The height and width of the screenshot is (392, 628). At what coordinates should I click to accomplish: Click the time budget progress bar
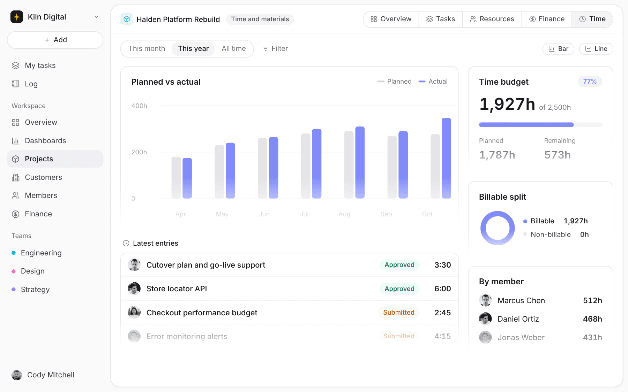coord(540,125)
